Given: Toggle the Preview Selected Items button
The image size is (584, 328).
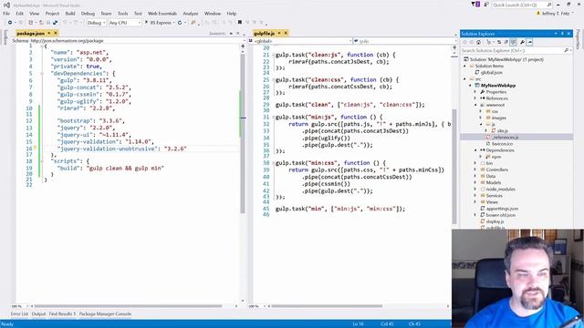Looking at the screenshot, I should pyautogui.click(x=529, y=43).
